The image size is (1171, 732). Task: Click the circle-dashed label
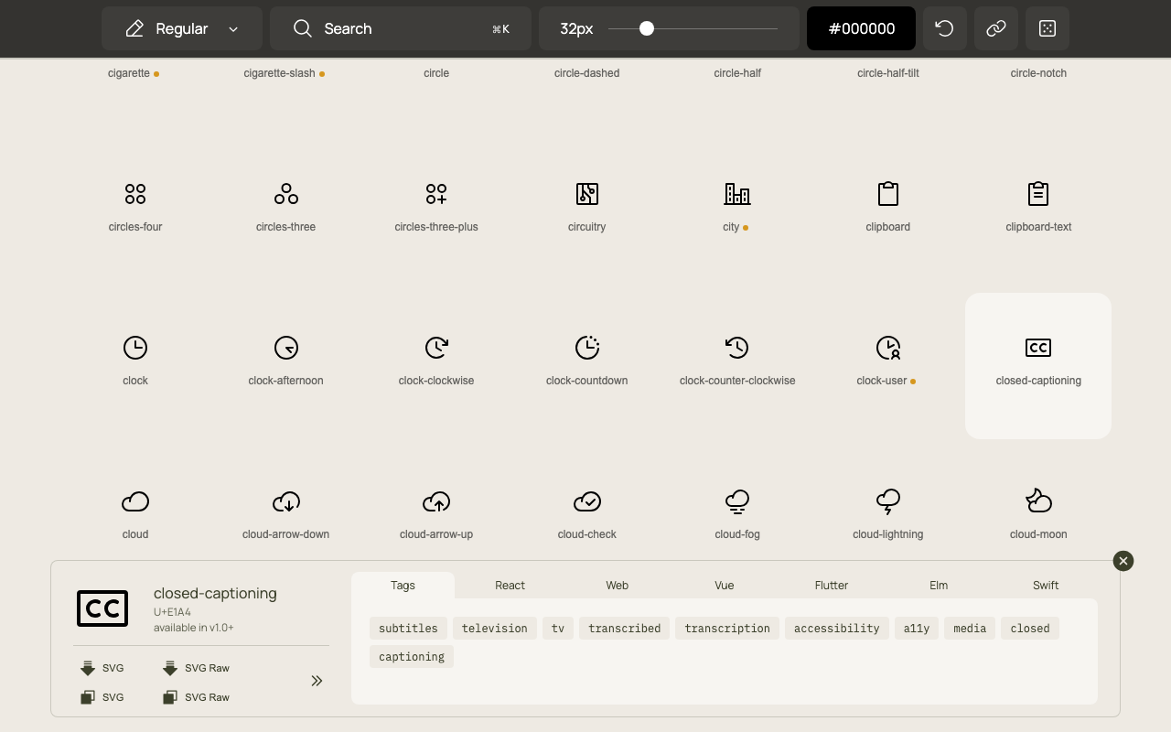pyautogui.click(x=587, y=73)
